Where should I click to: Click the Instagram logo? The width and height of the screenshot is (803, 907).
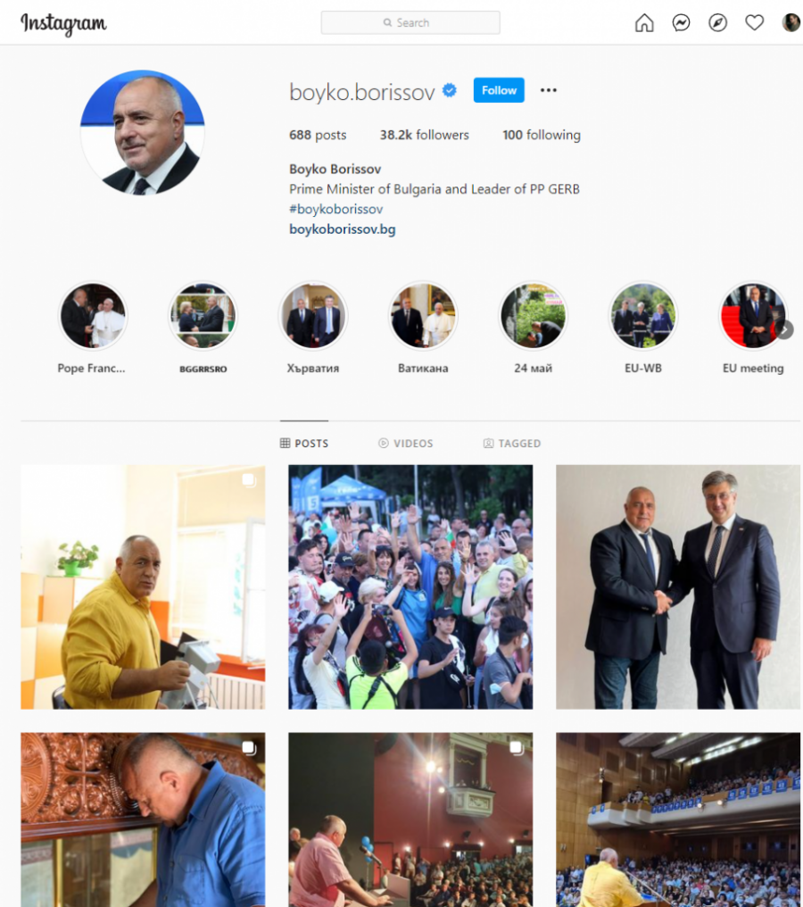(x=63, y=24)
